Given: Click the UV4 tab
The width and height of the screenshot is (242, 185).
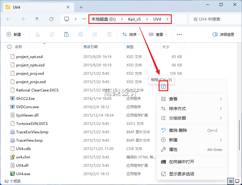Looking at the screenshot, I should coord(38,7).
